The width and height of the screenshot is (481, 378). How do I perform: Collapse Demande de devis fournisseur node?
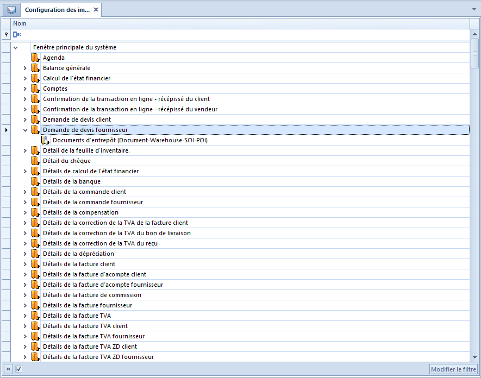coord(25,130)
